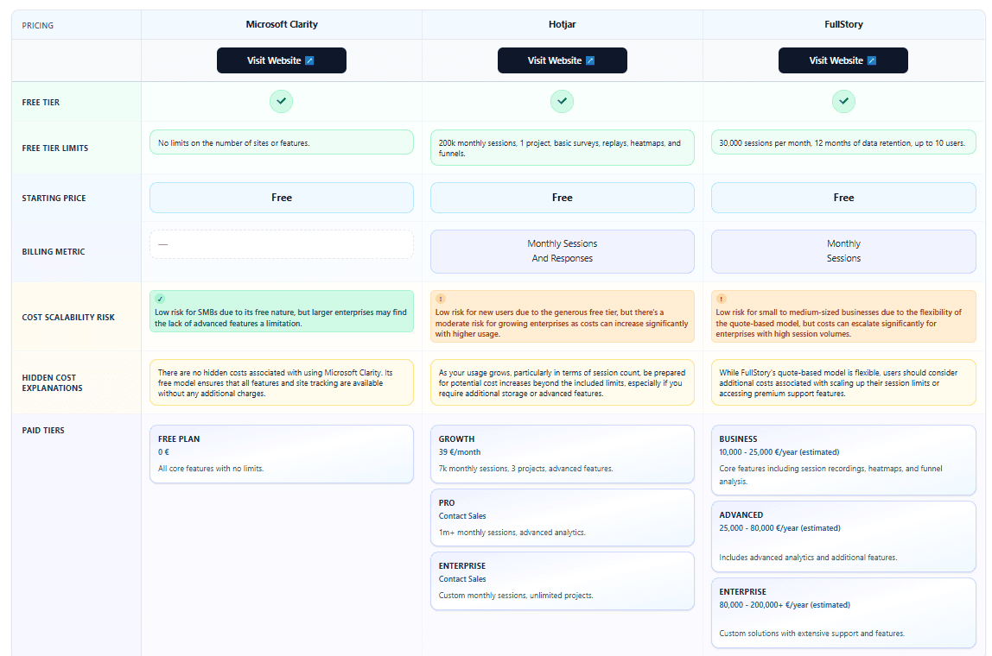Select the FullStory column header
Image resolution: width=992 pixels, height=656 pixels.
[x=843, y=25]
